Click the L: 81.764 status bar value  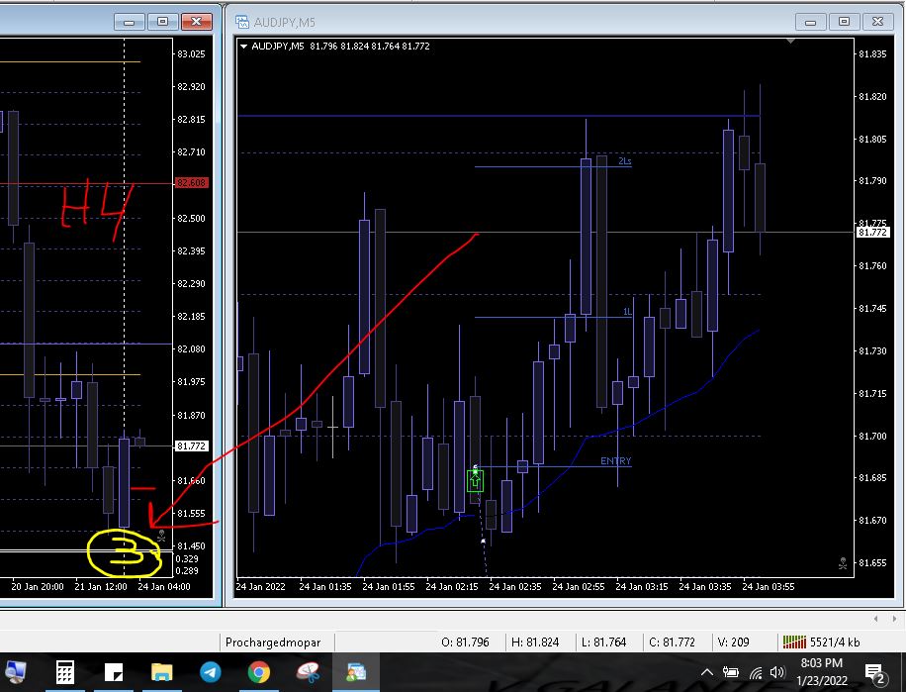(x=603, y=643)
